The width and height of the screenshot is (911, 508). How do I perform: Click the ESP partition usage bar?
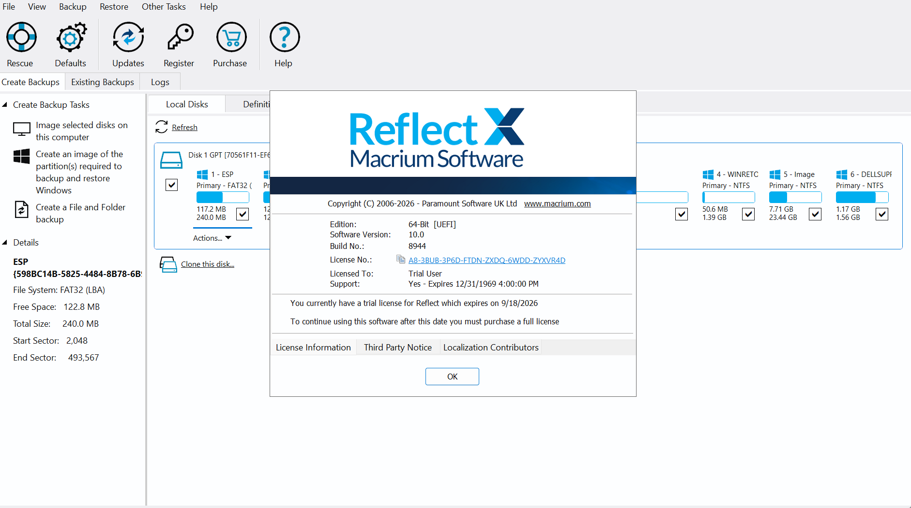(223, 197)
